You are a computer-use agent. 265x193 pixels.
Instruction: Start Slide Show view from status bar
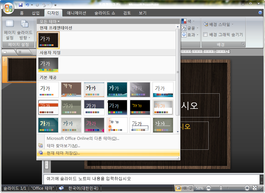coord(191,188)
